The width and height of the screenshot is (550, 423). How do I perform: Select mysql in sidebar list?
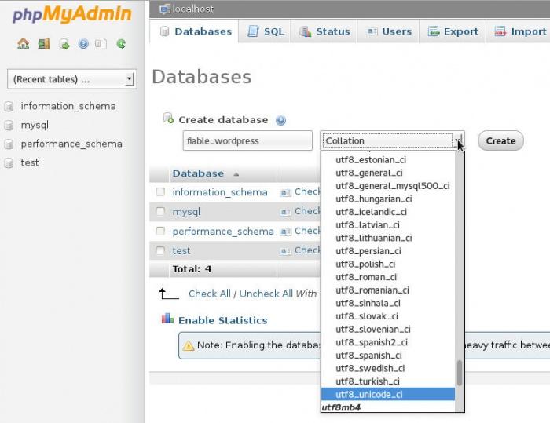[x=35, y=125]
